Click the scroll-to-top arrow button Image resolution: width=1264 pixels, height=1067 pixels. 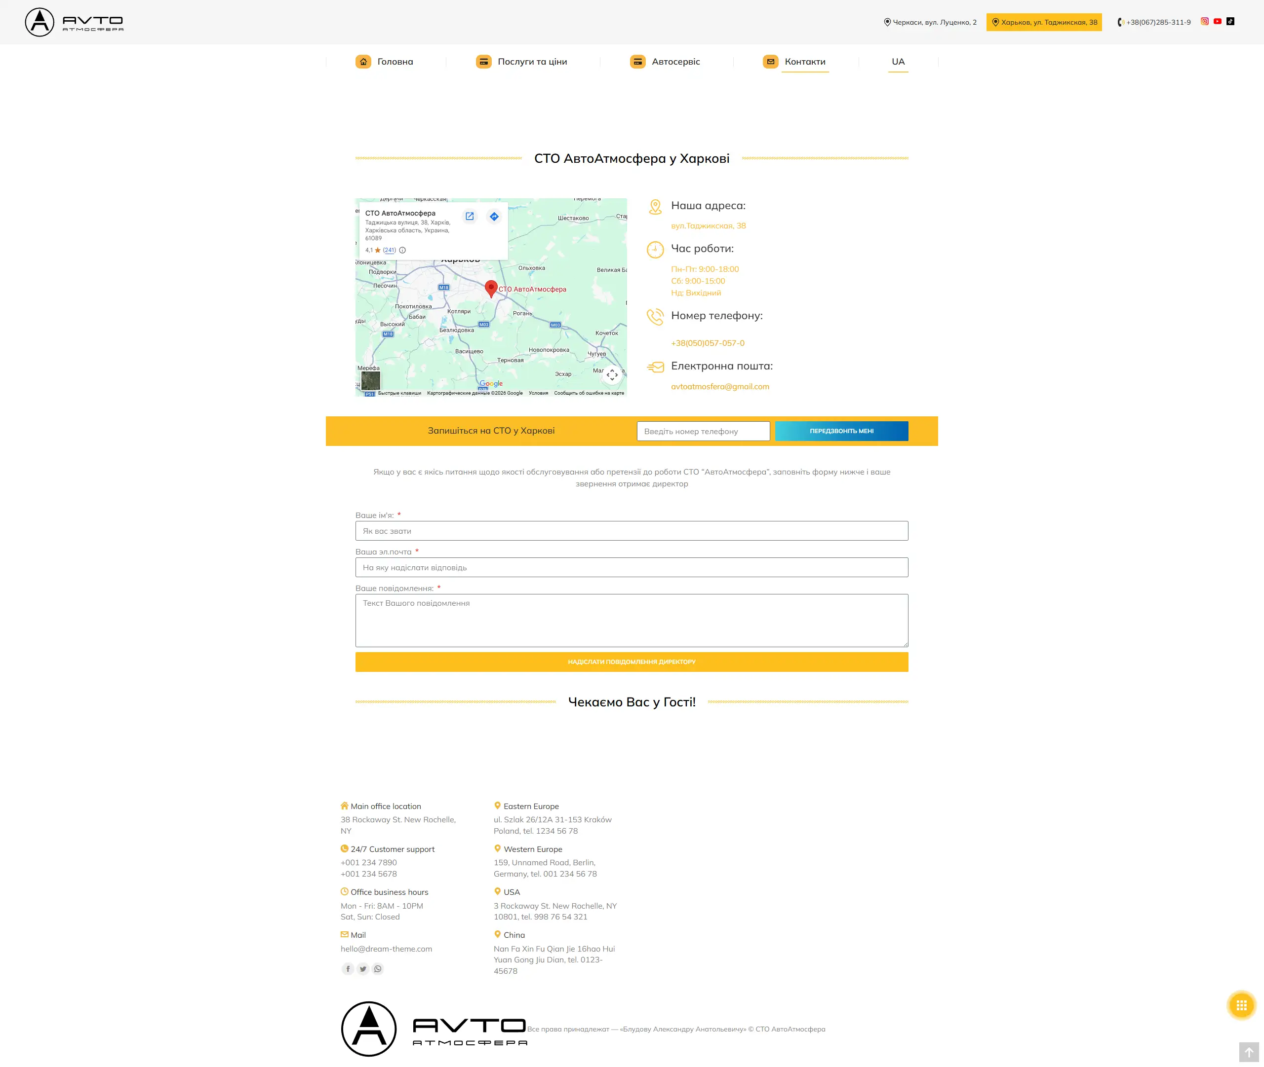tap(1249, 1053)
